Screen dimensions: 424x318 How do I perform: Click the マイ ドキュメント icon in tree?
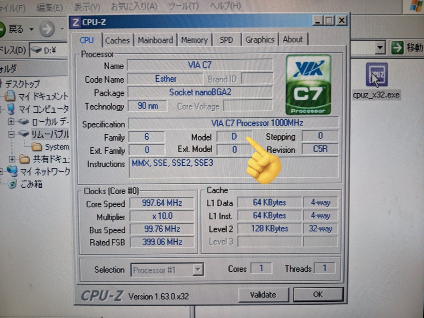[x=11, y=96]
